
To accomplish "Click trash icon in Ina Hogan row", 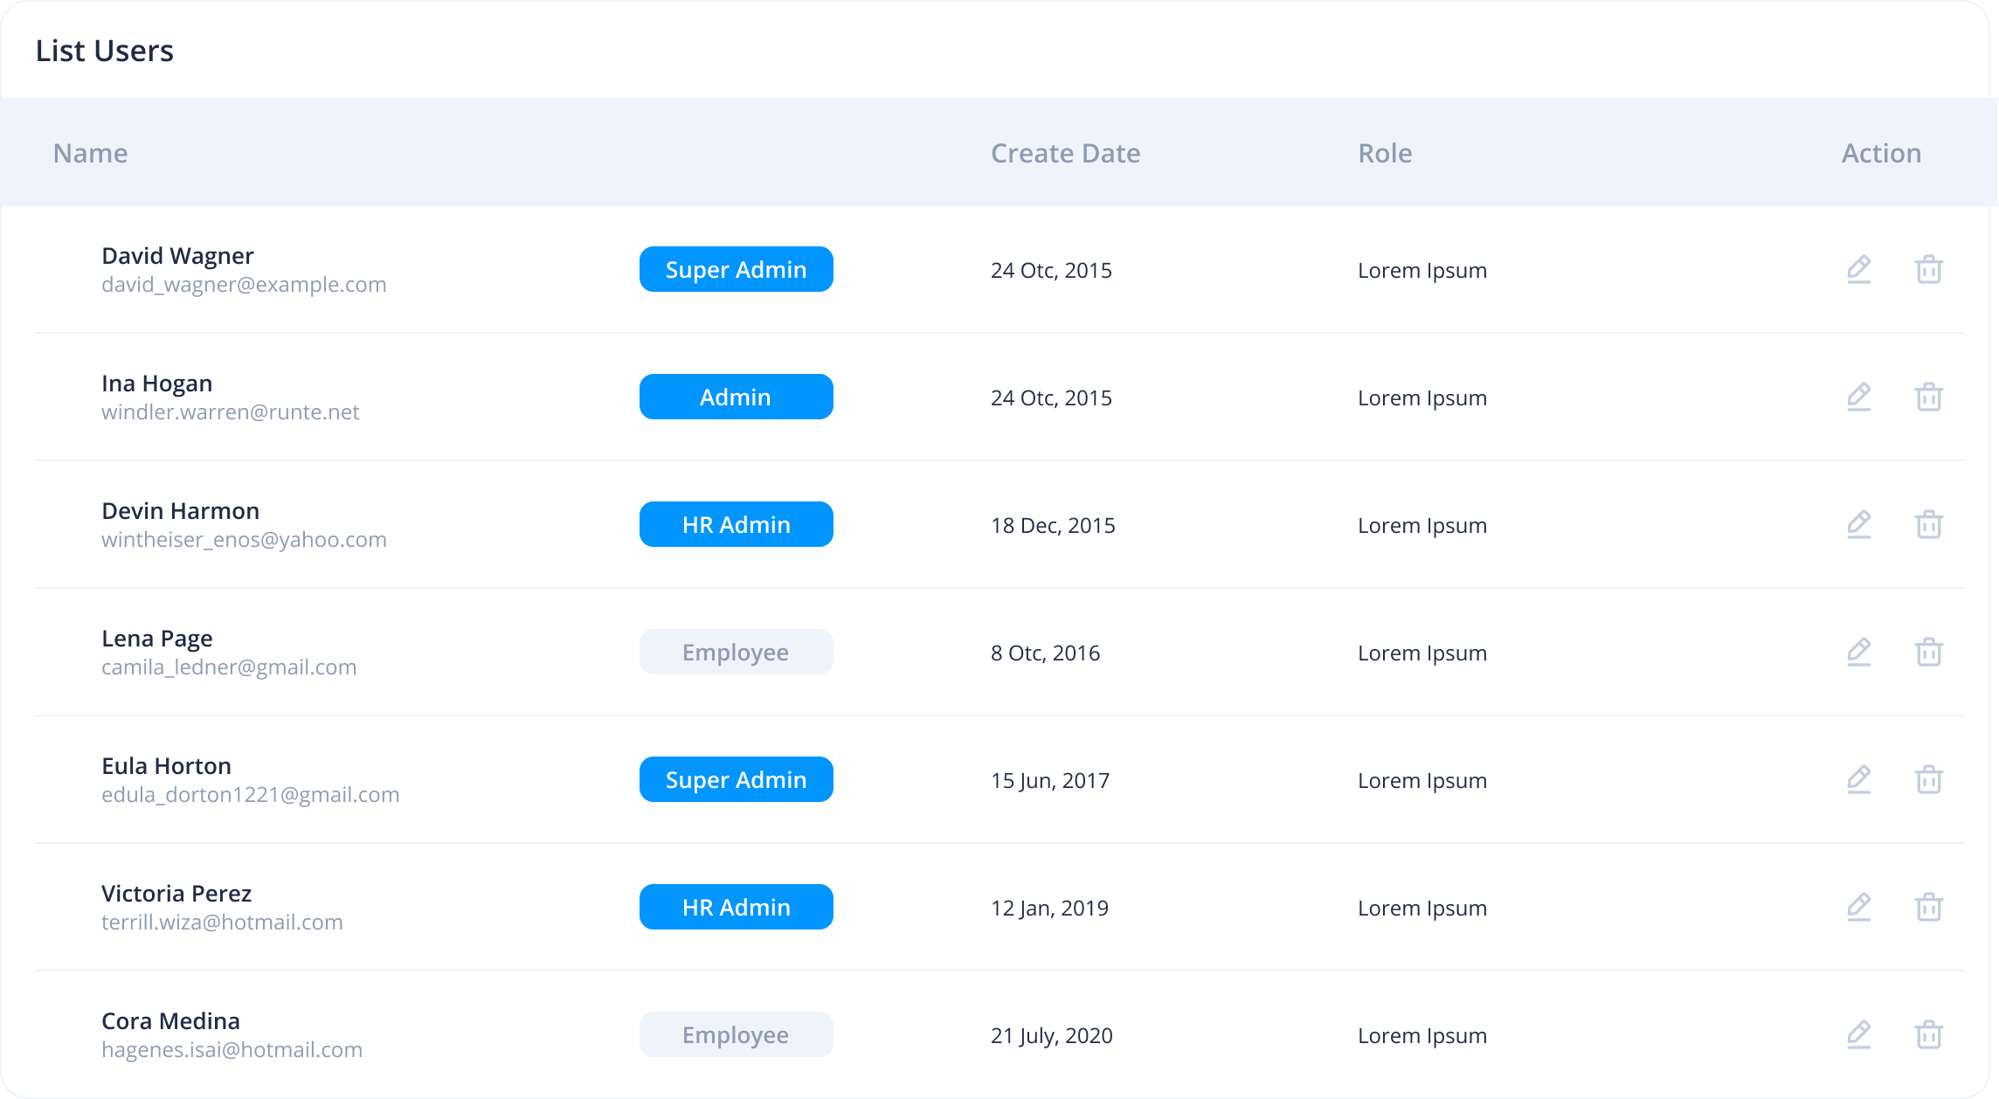I will pyautogui.click(x=1928, y=397).
